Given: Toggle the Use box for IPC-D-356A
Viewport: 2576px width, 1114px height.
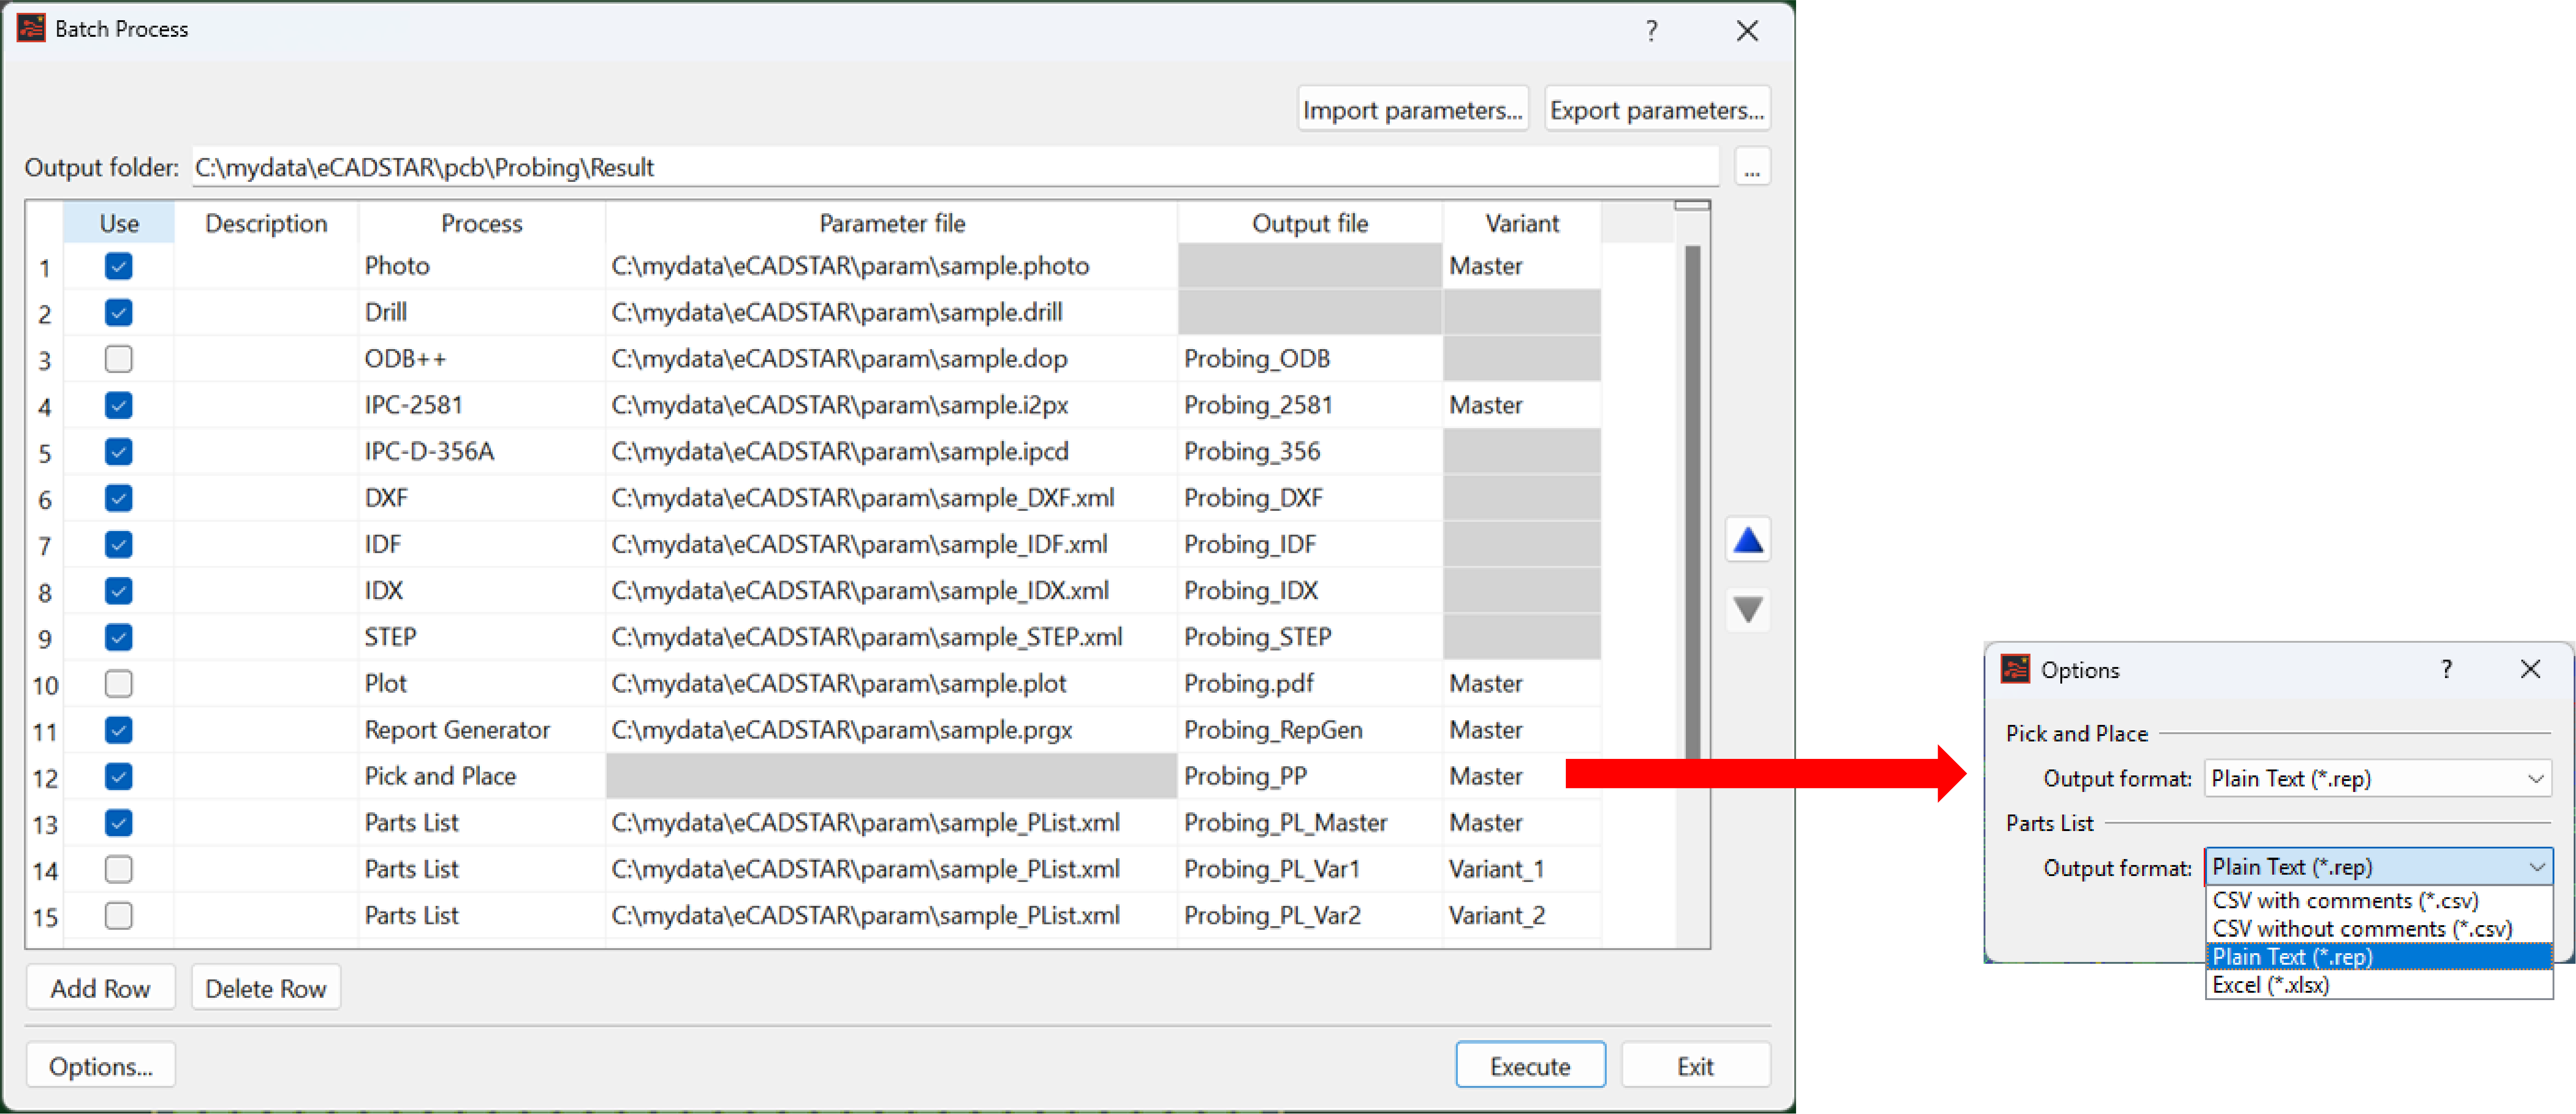Looking at the screenshot, I should tap(118, 452).
